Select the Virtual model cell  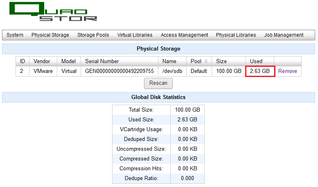tap(69, 71)
